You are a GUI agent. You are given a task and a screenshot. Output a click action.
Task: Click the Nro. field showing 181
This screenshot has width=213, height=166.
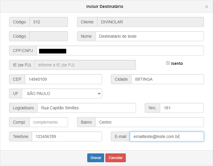tap(181, 108)
